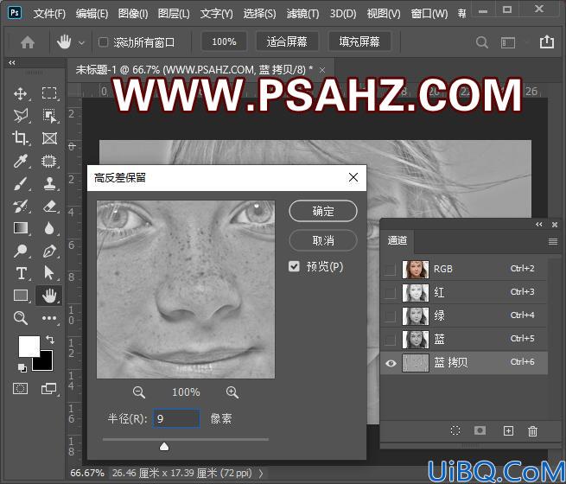Show the Green channel visibility
Image resolution: width=566 pixels, height=484 pixels.
point(391,316)
